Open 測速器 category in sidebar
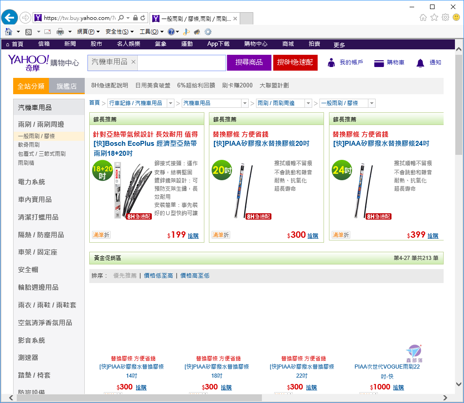 point(28,358)
